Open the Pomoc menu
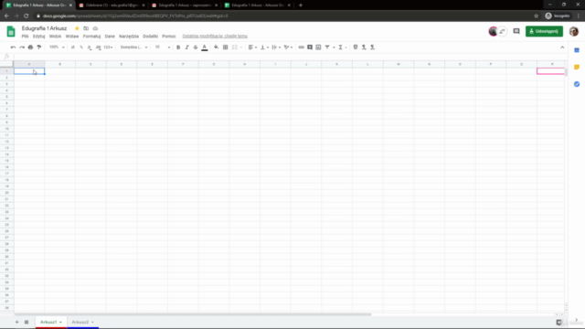Screen dimensions: 585x329 tap(169, 37)
